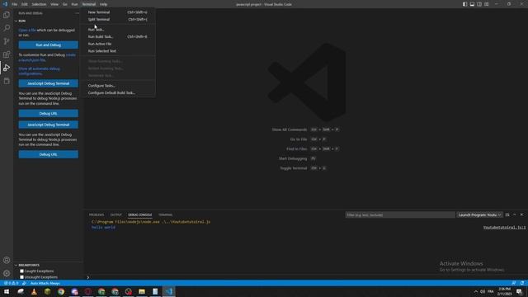Open the rightmost status bar icon
Viewport: 528px width, 297px height.
tap(522, 283)
